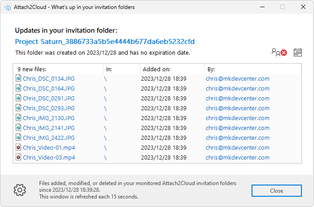The width and height of the screenshot is (314, 207).
Task: Open file Chris_IMG_2141.JPG
Action: pyautogui.click(x=49, y=128)
